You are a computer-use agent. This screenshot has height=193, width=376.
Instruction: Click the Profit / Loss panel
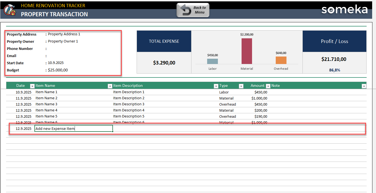coord(334,41)
